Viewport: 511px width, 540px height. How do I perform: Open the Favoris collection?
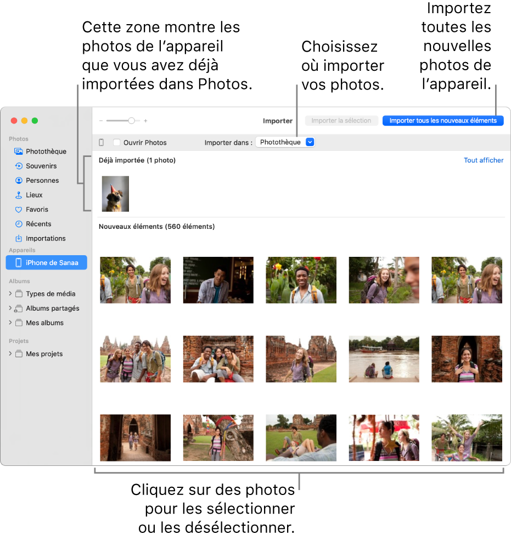(x=35, y=209)
